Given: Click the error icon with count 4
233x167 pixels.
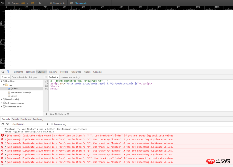Looking at the screenshot, I should 2,135.
